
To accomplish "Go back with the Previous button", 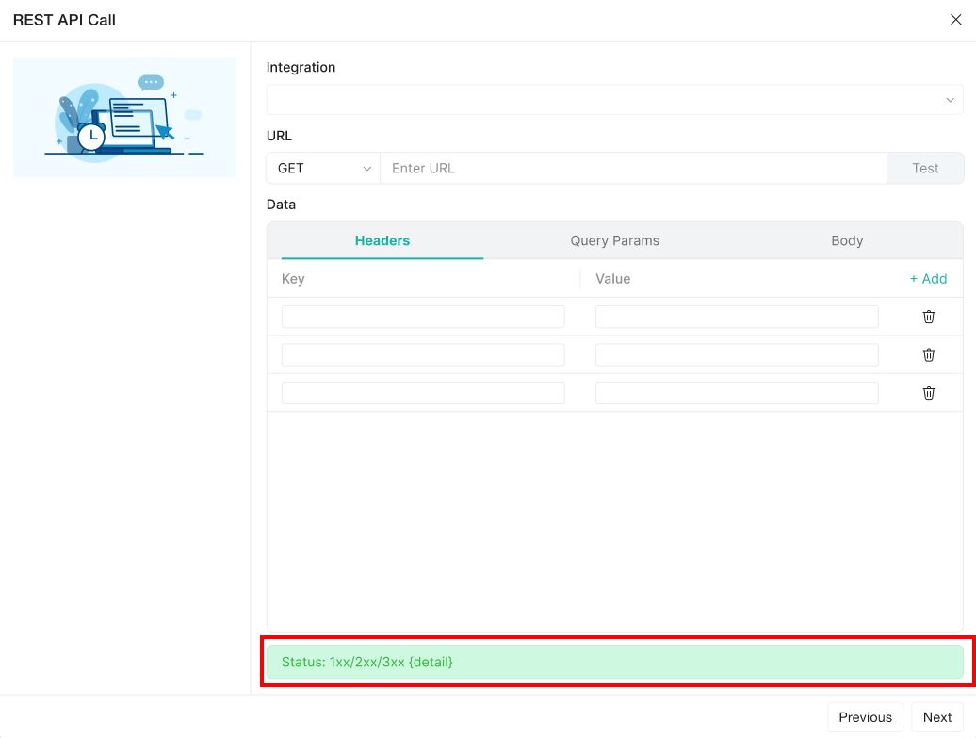I will [865, 717].
